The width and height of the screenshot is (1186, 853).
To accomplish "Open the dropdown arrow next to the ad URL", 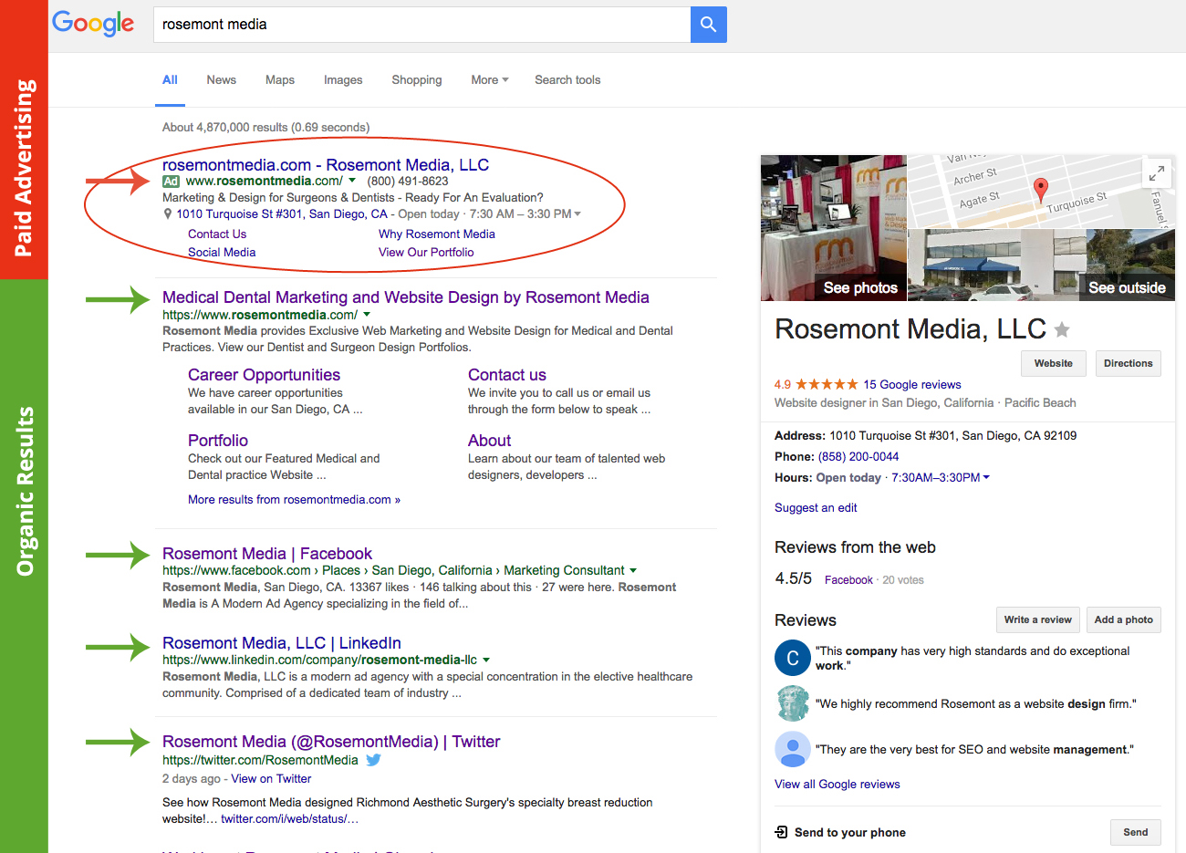I will (x=349, y=182).
